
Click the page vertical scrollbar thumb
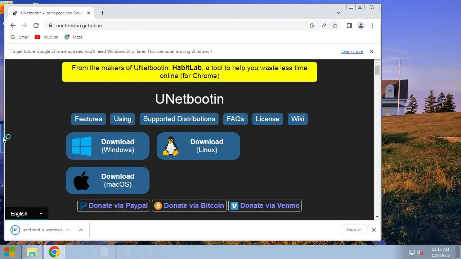coord(377,69)
